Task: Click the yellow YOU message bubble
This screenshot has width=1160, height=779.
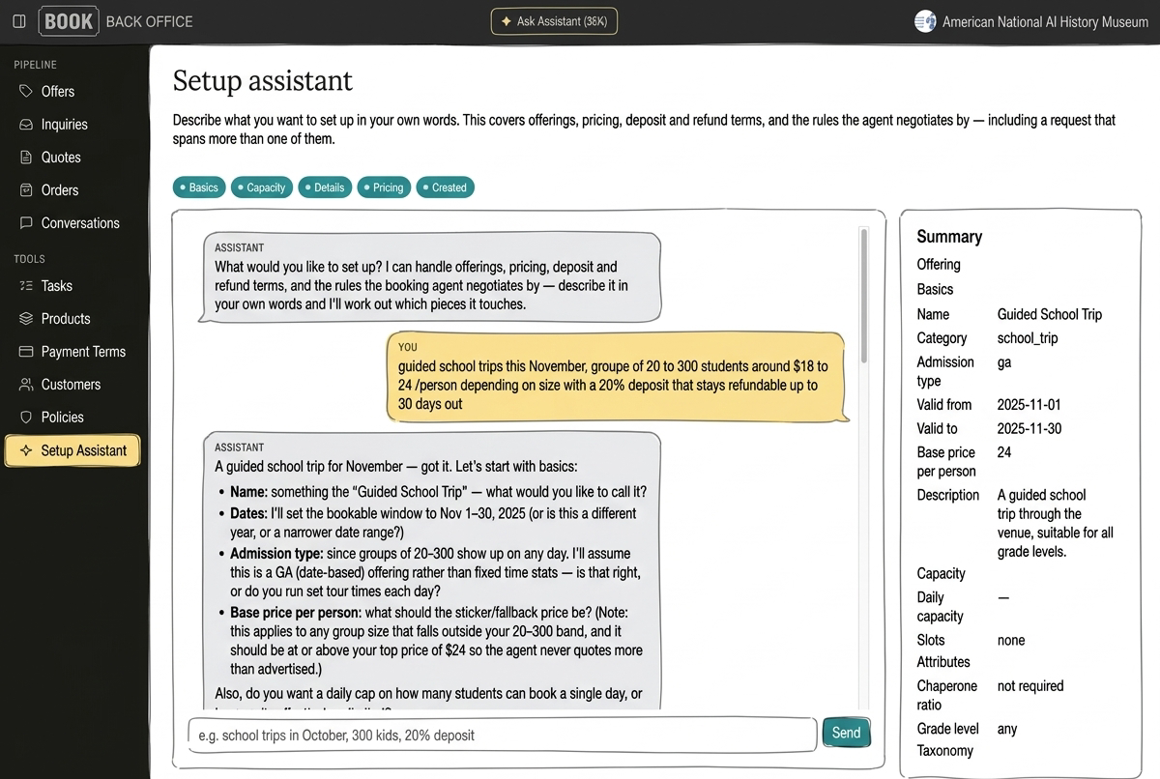Action: coord(616,377)
